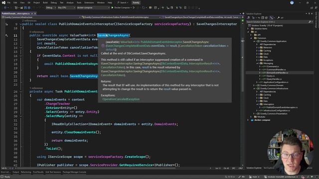Collapse the SelectMany lambda at line 30
The image size is (319, 179).
click(21, 116)
